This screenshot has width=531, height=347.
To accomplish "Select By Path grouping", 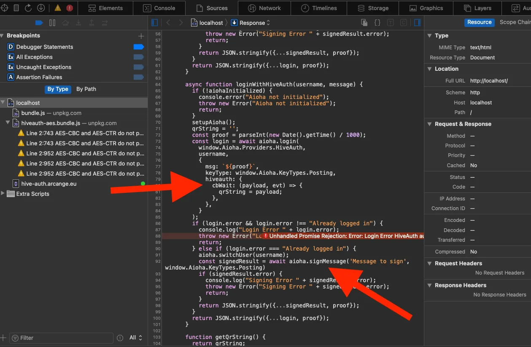I will tap(86, 89).
